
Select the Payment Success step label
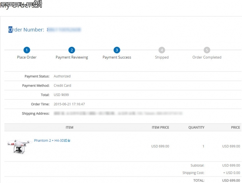pyautogui.click(x=117, y=57)
